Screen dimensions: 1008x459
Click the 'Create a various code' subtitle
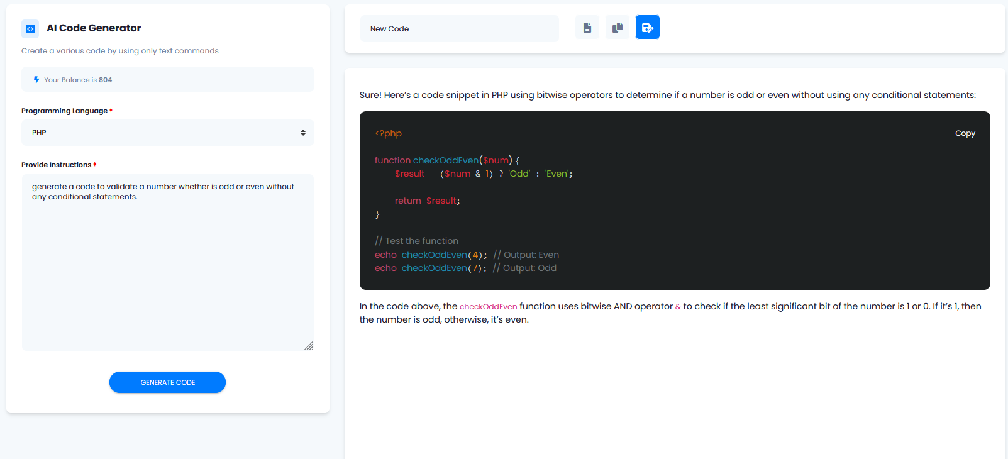tap(120, 51)
